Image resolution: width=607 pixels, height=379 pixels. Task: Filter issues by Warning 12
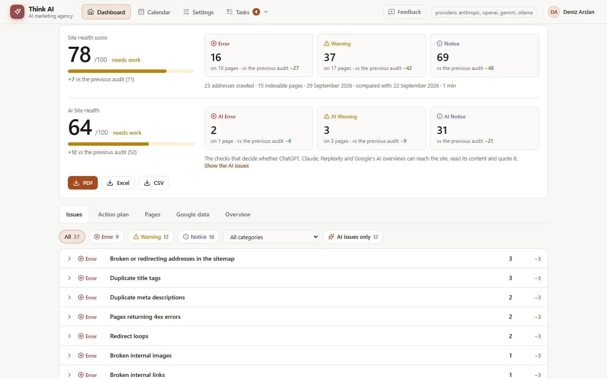151,237
